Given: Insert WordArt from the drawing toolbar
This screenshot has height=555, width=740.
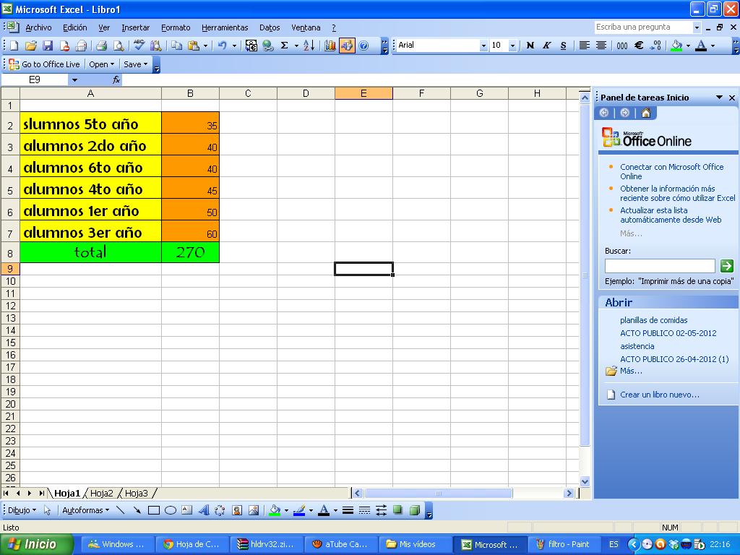Looking at the screenshot, I should [x=203, y=510].
